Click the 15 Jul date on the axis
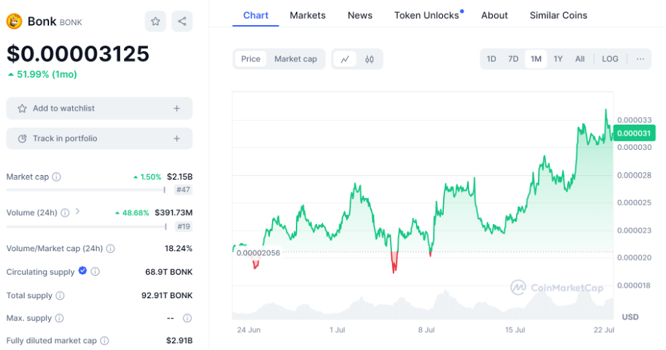Screen dimensions: 666x350 515,330
